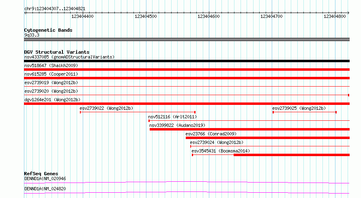Click the esv2739025 variant span line
The width and height of the screenshot is (361, 198).
[x=305, y=112]
